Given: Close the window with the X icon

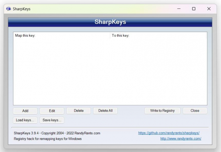Looking at the screenshot, I should [209, 9].
